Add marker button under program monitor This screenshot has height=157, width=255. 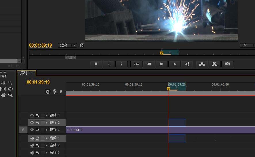coord(96,64)
